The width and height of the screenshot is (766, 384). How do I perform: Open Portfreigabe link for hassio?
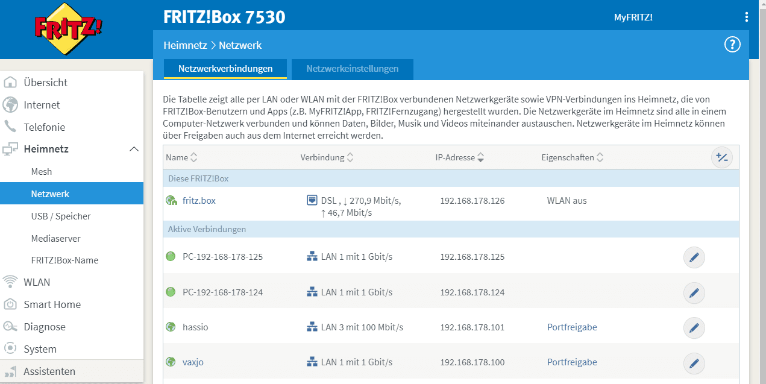[572, 327]
